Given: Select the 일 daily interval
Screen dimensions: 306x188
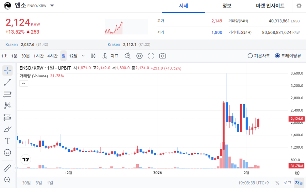Looking at the screenshot, I should [63, 56].
